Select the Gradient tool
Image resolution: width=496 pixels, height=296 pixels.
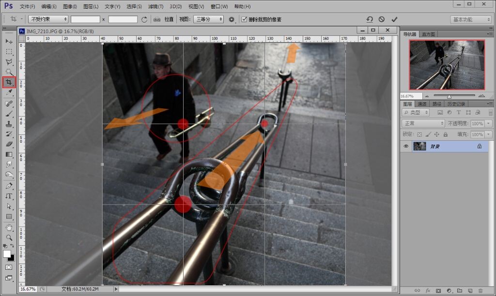pos(9,154)
